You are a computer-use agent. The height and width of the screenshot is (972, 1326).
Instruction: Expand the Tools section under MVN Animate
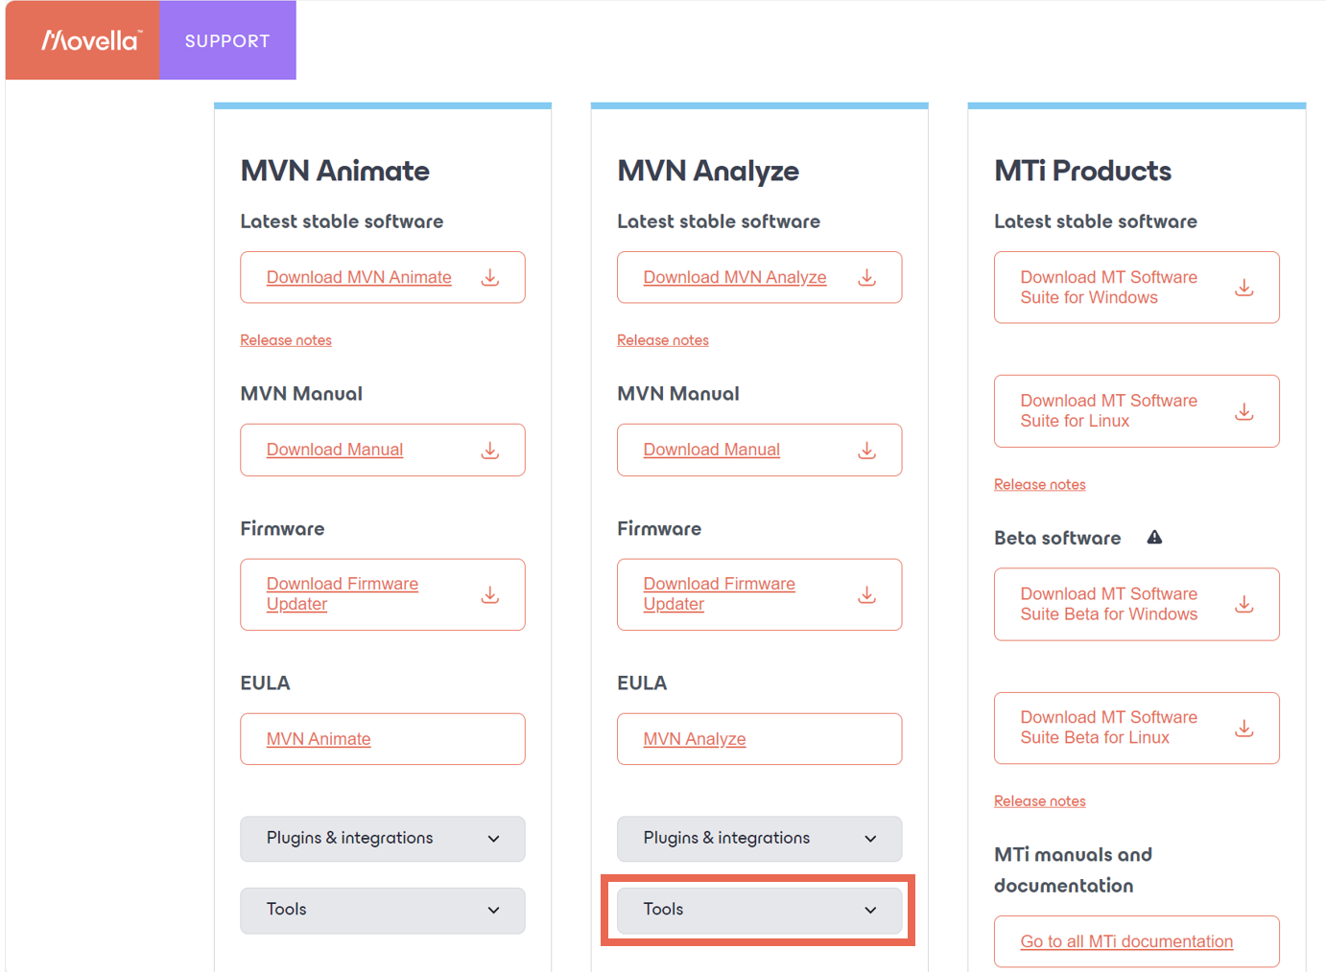click(382, 910)
